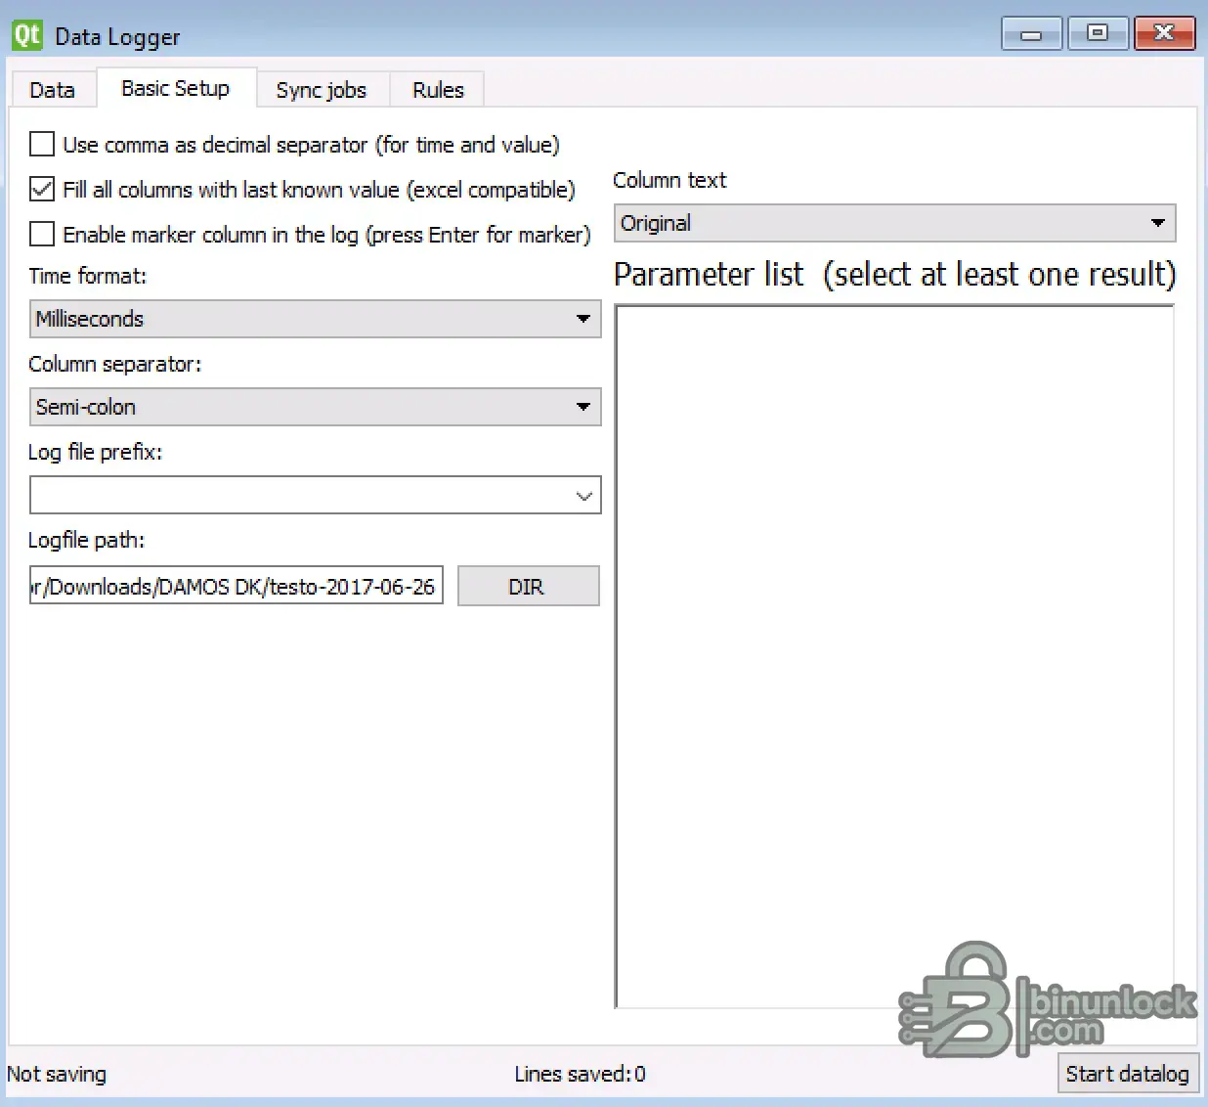Image resolution: width=1208 pixels, height=1107 pixels.
Task: Close the Data Logger window
Action: [1164, 34]
